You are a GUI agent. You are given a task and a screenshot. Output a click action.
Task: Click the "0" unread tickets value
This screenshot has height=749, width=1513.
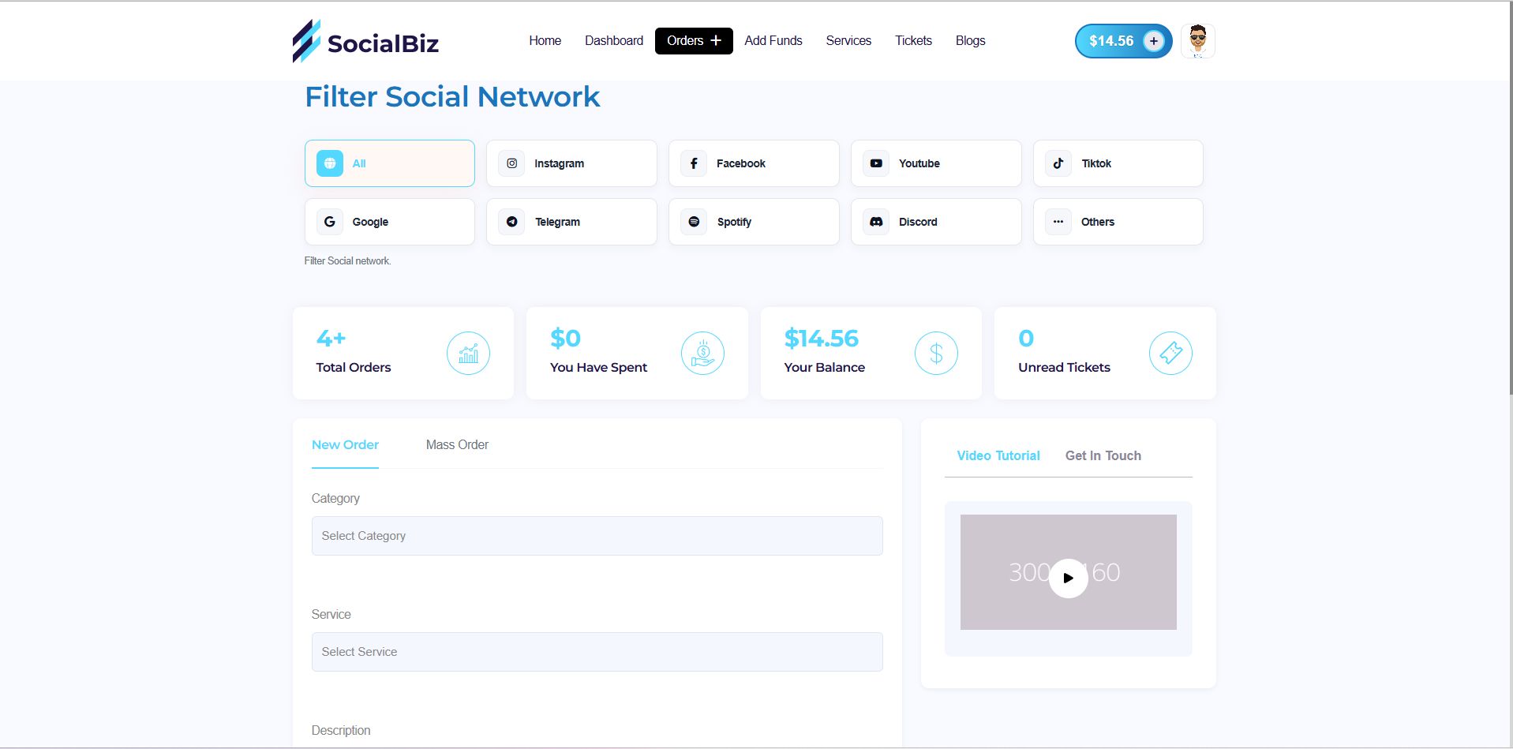tap(1026, 339)
